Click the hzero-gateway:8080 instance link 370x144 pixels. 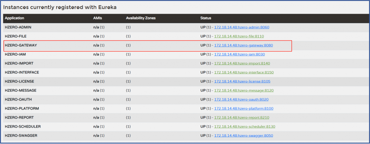[x=244, y=45]
